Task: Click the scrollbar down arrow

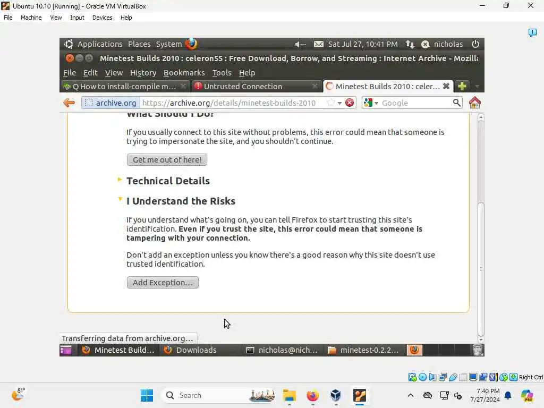Action: tap(481, 339)
